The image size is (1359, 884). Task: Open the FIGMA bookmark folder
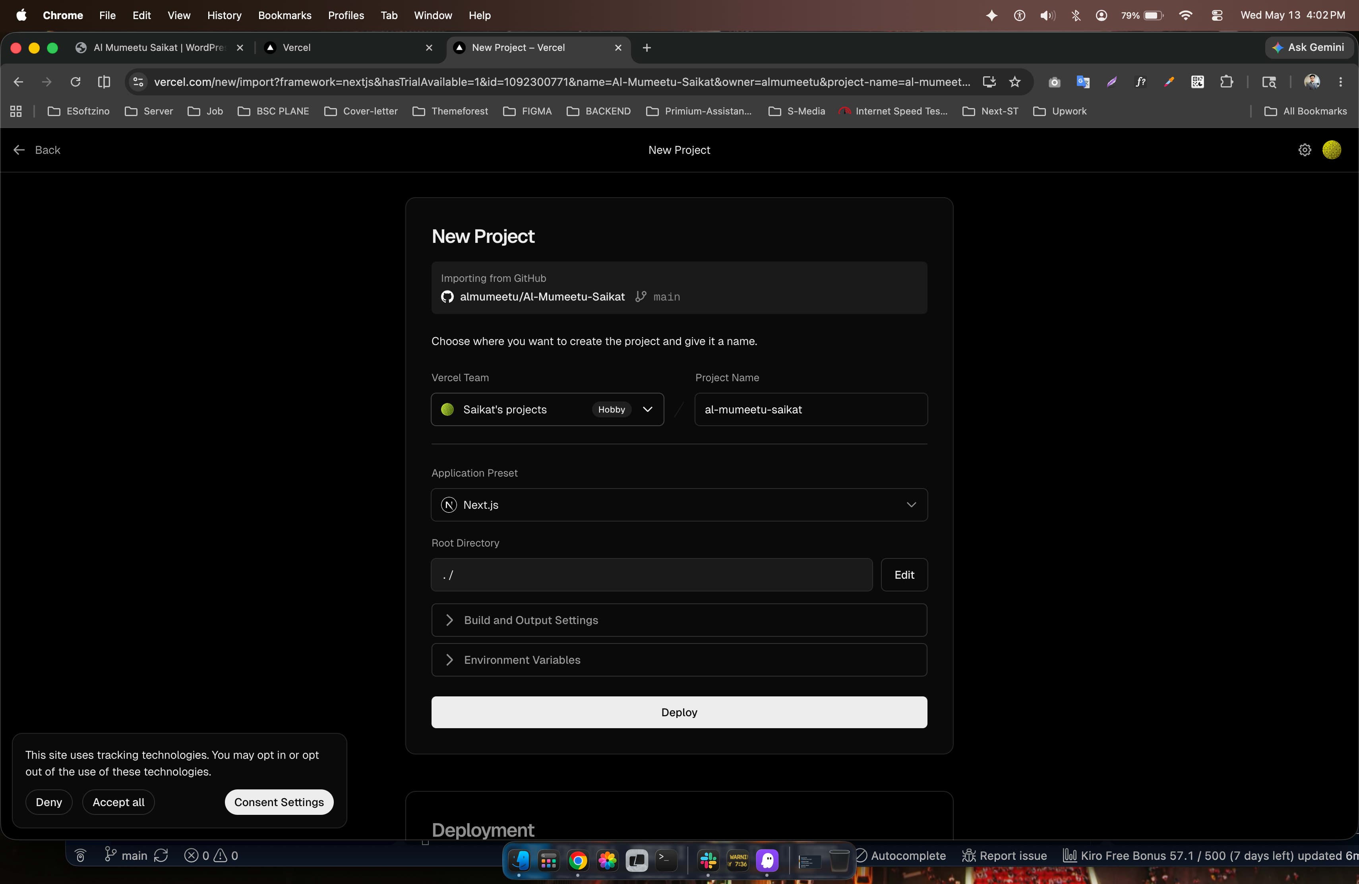tap(527, 111)
